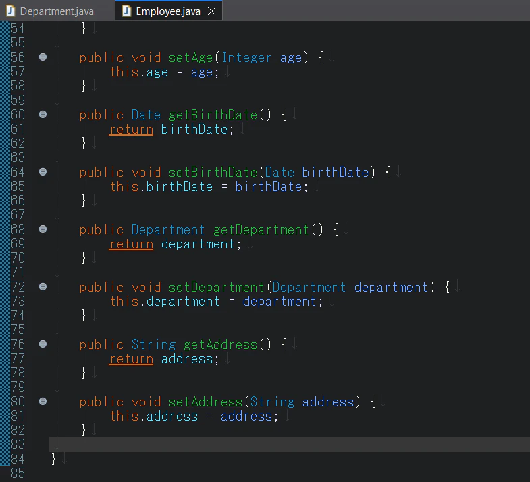Click the Java file icon on the Employee.java tab
Viewport: 530px width, 482px height.
(127, 11)
